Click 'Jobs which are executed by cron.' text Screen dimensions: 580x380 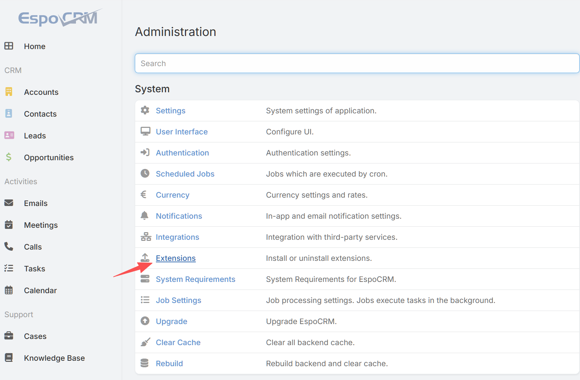[327, 174]
